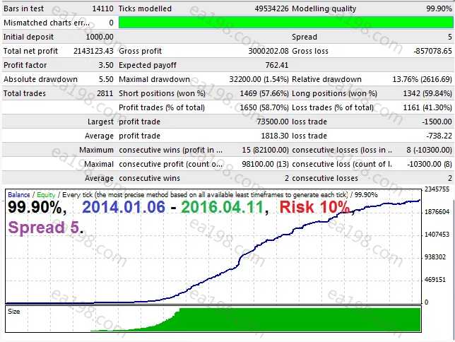Select the Initial deposit value 1000.00

click(x=100, y=37)
